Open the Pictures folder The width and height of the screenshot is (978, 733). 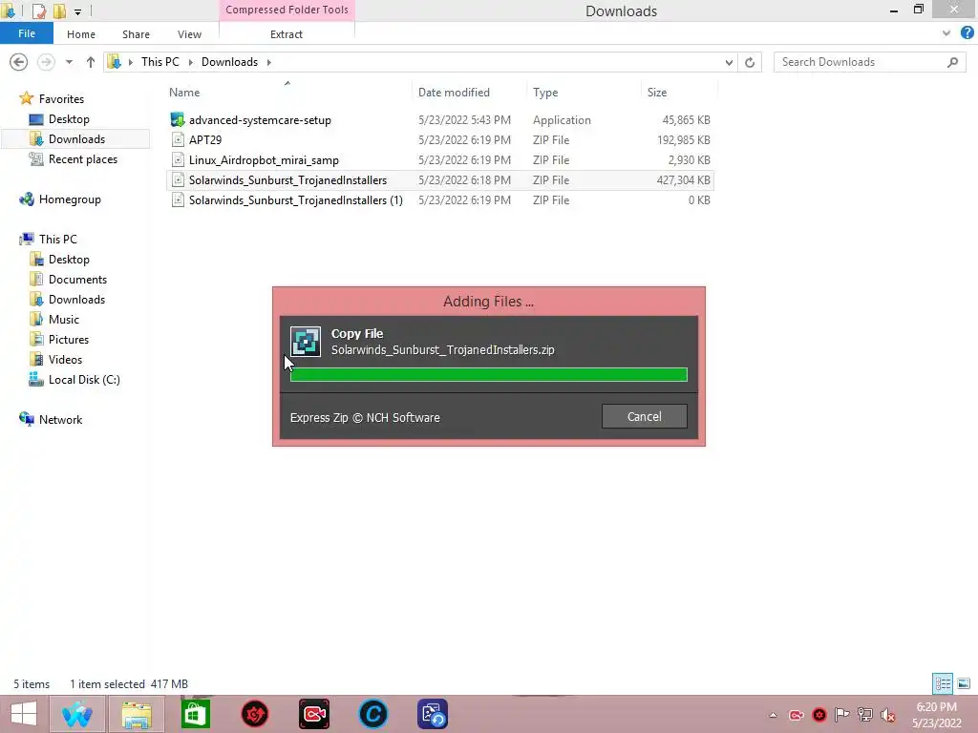pos(69,340)
